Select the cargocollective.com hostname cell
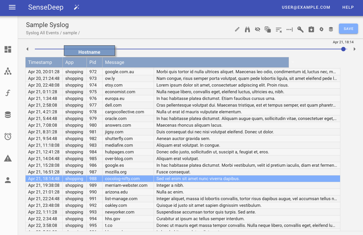This screenshot has height=235, width=363. pyautogui.click(x=128, y=112)
